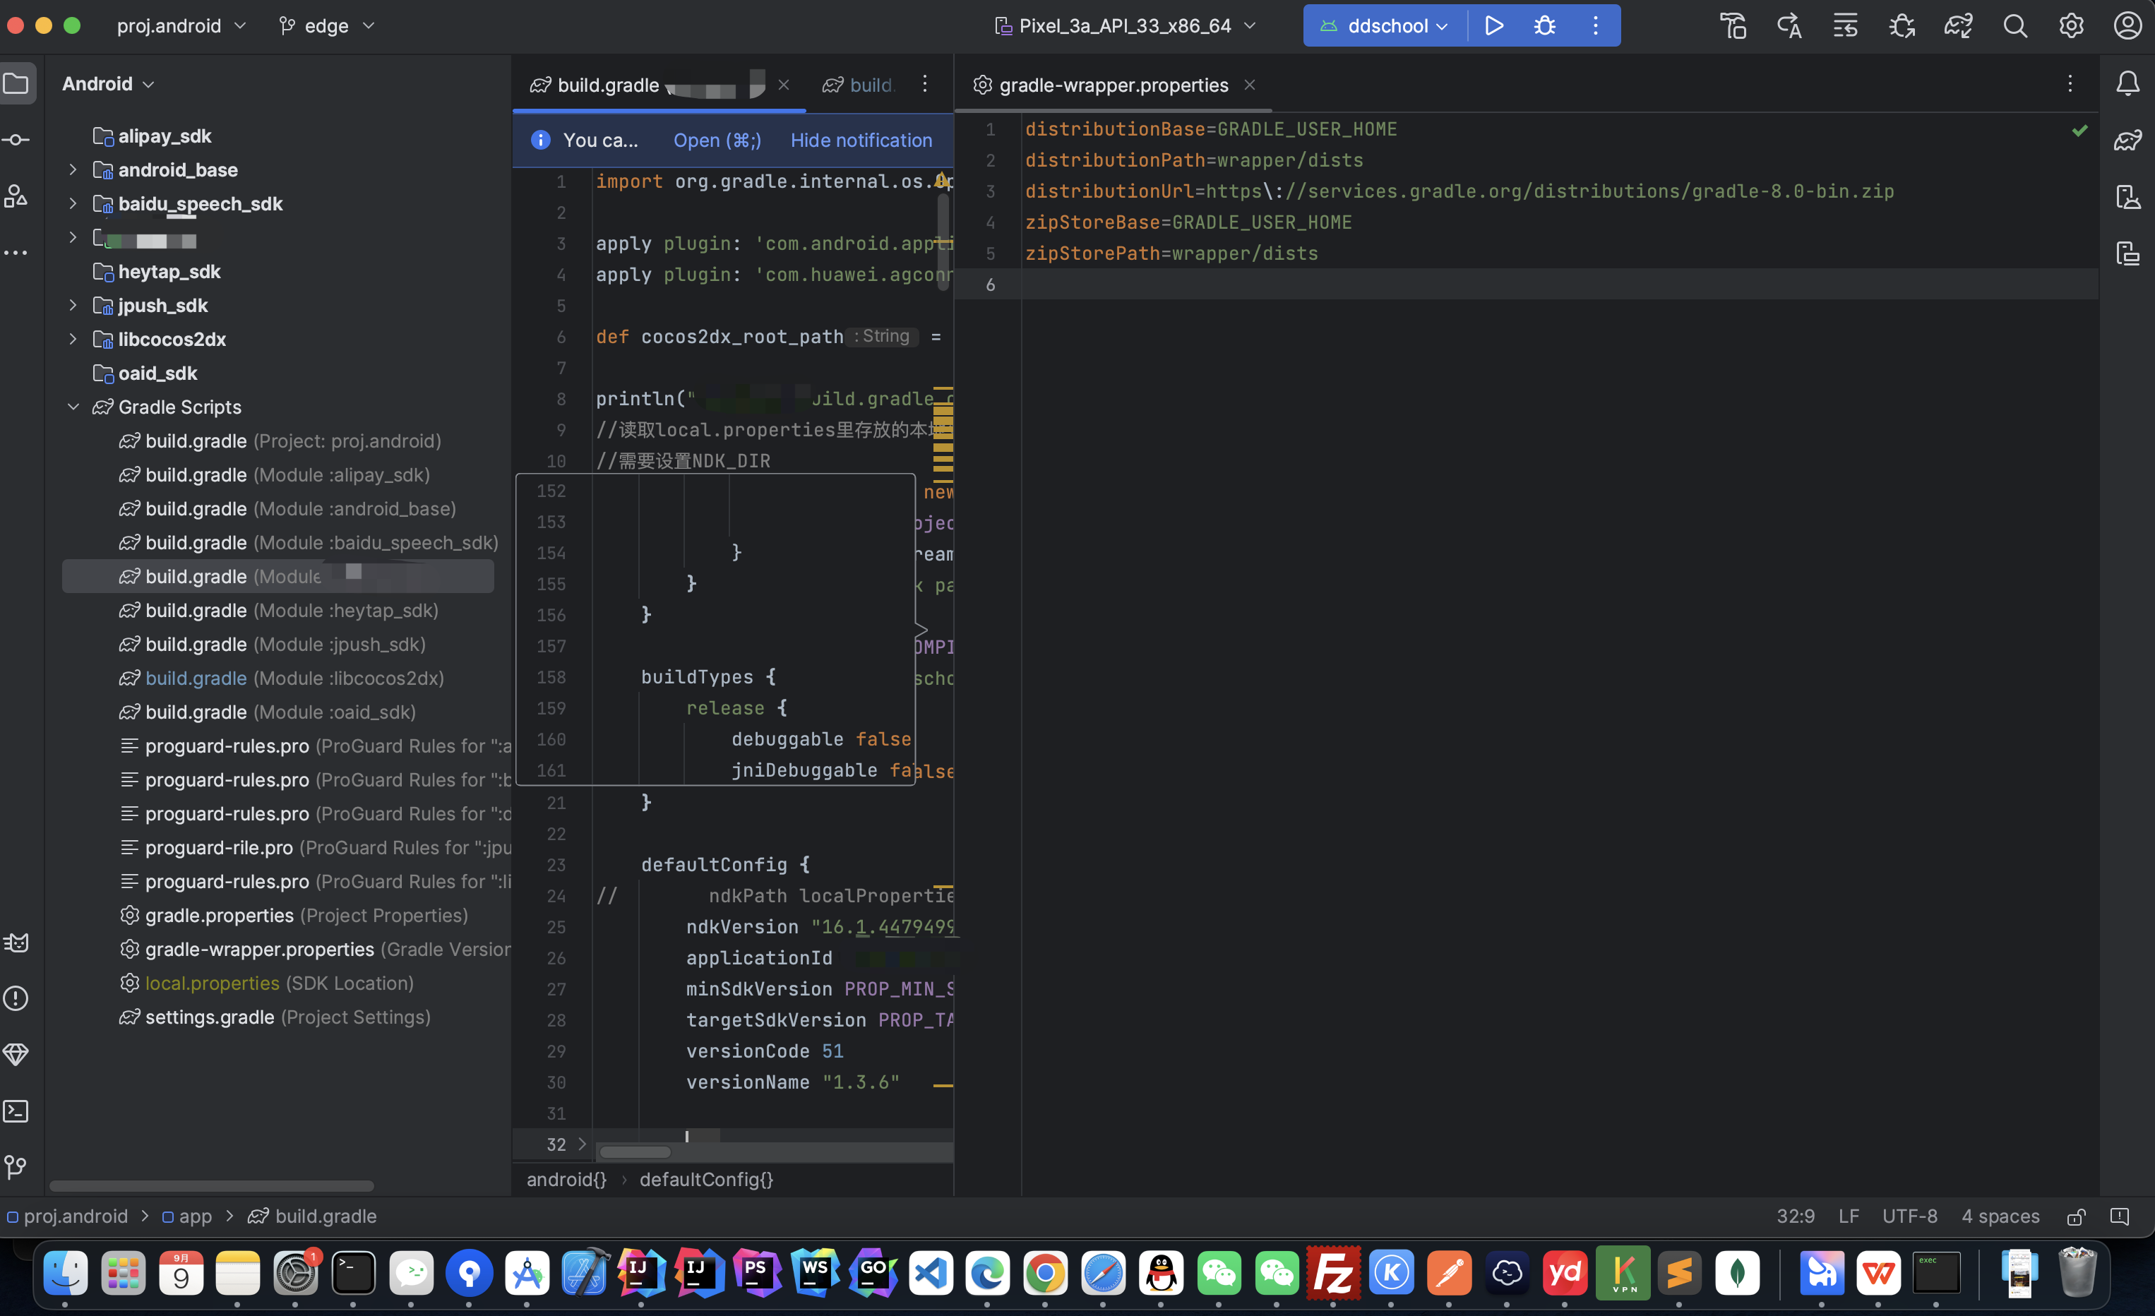
Task: Toggle the read-only lock icon in status bar
Action: tap(2075, 1216)
